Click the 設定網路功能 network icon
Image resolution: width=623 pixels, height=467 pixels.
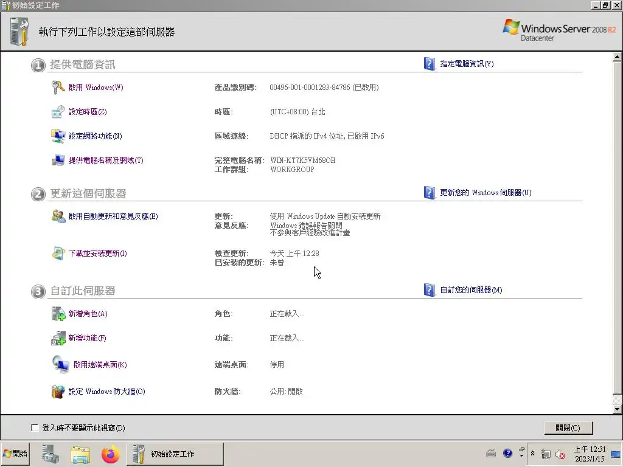click(x=58, y=136)
